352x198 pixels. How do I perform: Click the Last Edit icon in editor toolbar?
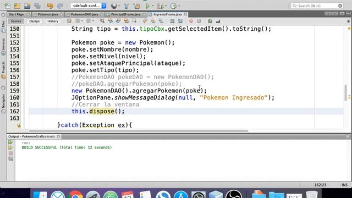coord(69,21)
